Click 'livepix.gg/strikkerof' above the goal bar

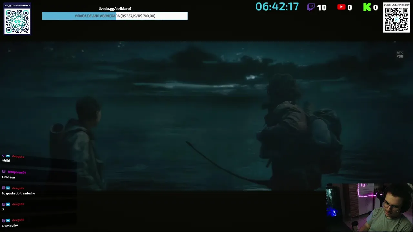point(115,9)
